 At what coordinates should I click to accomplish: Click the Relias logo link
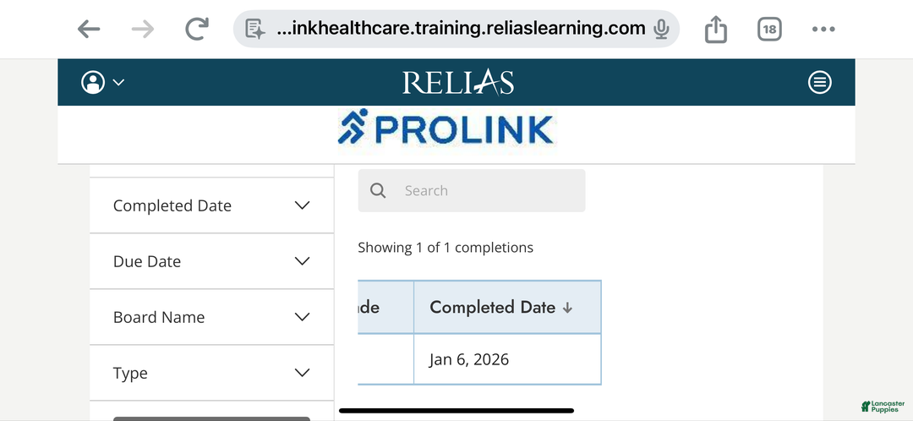(x=457, y=82)
